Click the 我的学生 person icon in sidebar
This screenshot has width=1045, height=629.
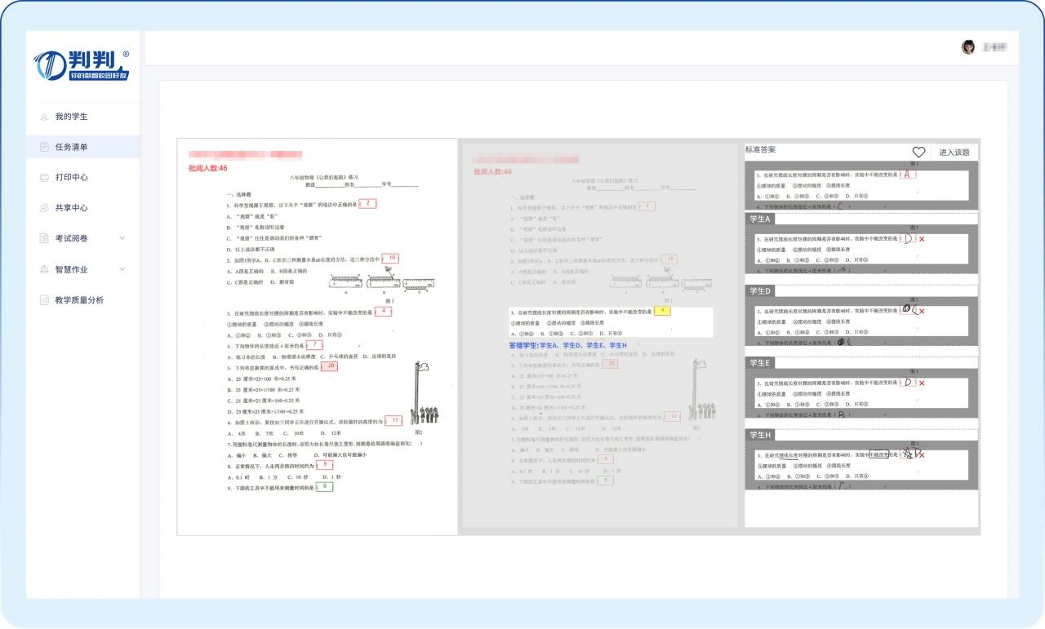pos(44,117)
